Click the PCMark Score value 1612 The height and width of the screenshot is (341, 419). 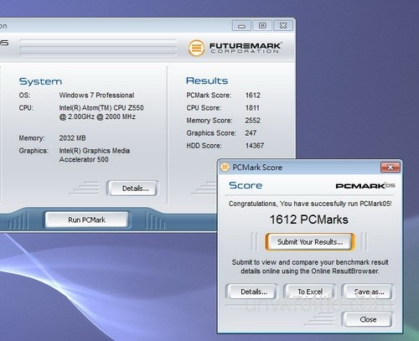252,96
